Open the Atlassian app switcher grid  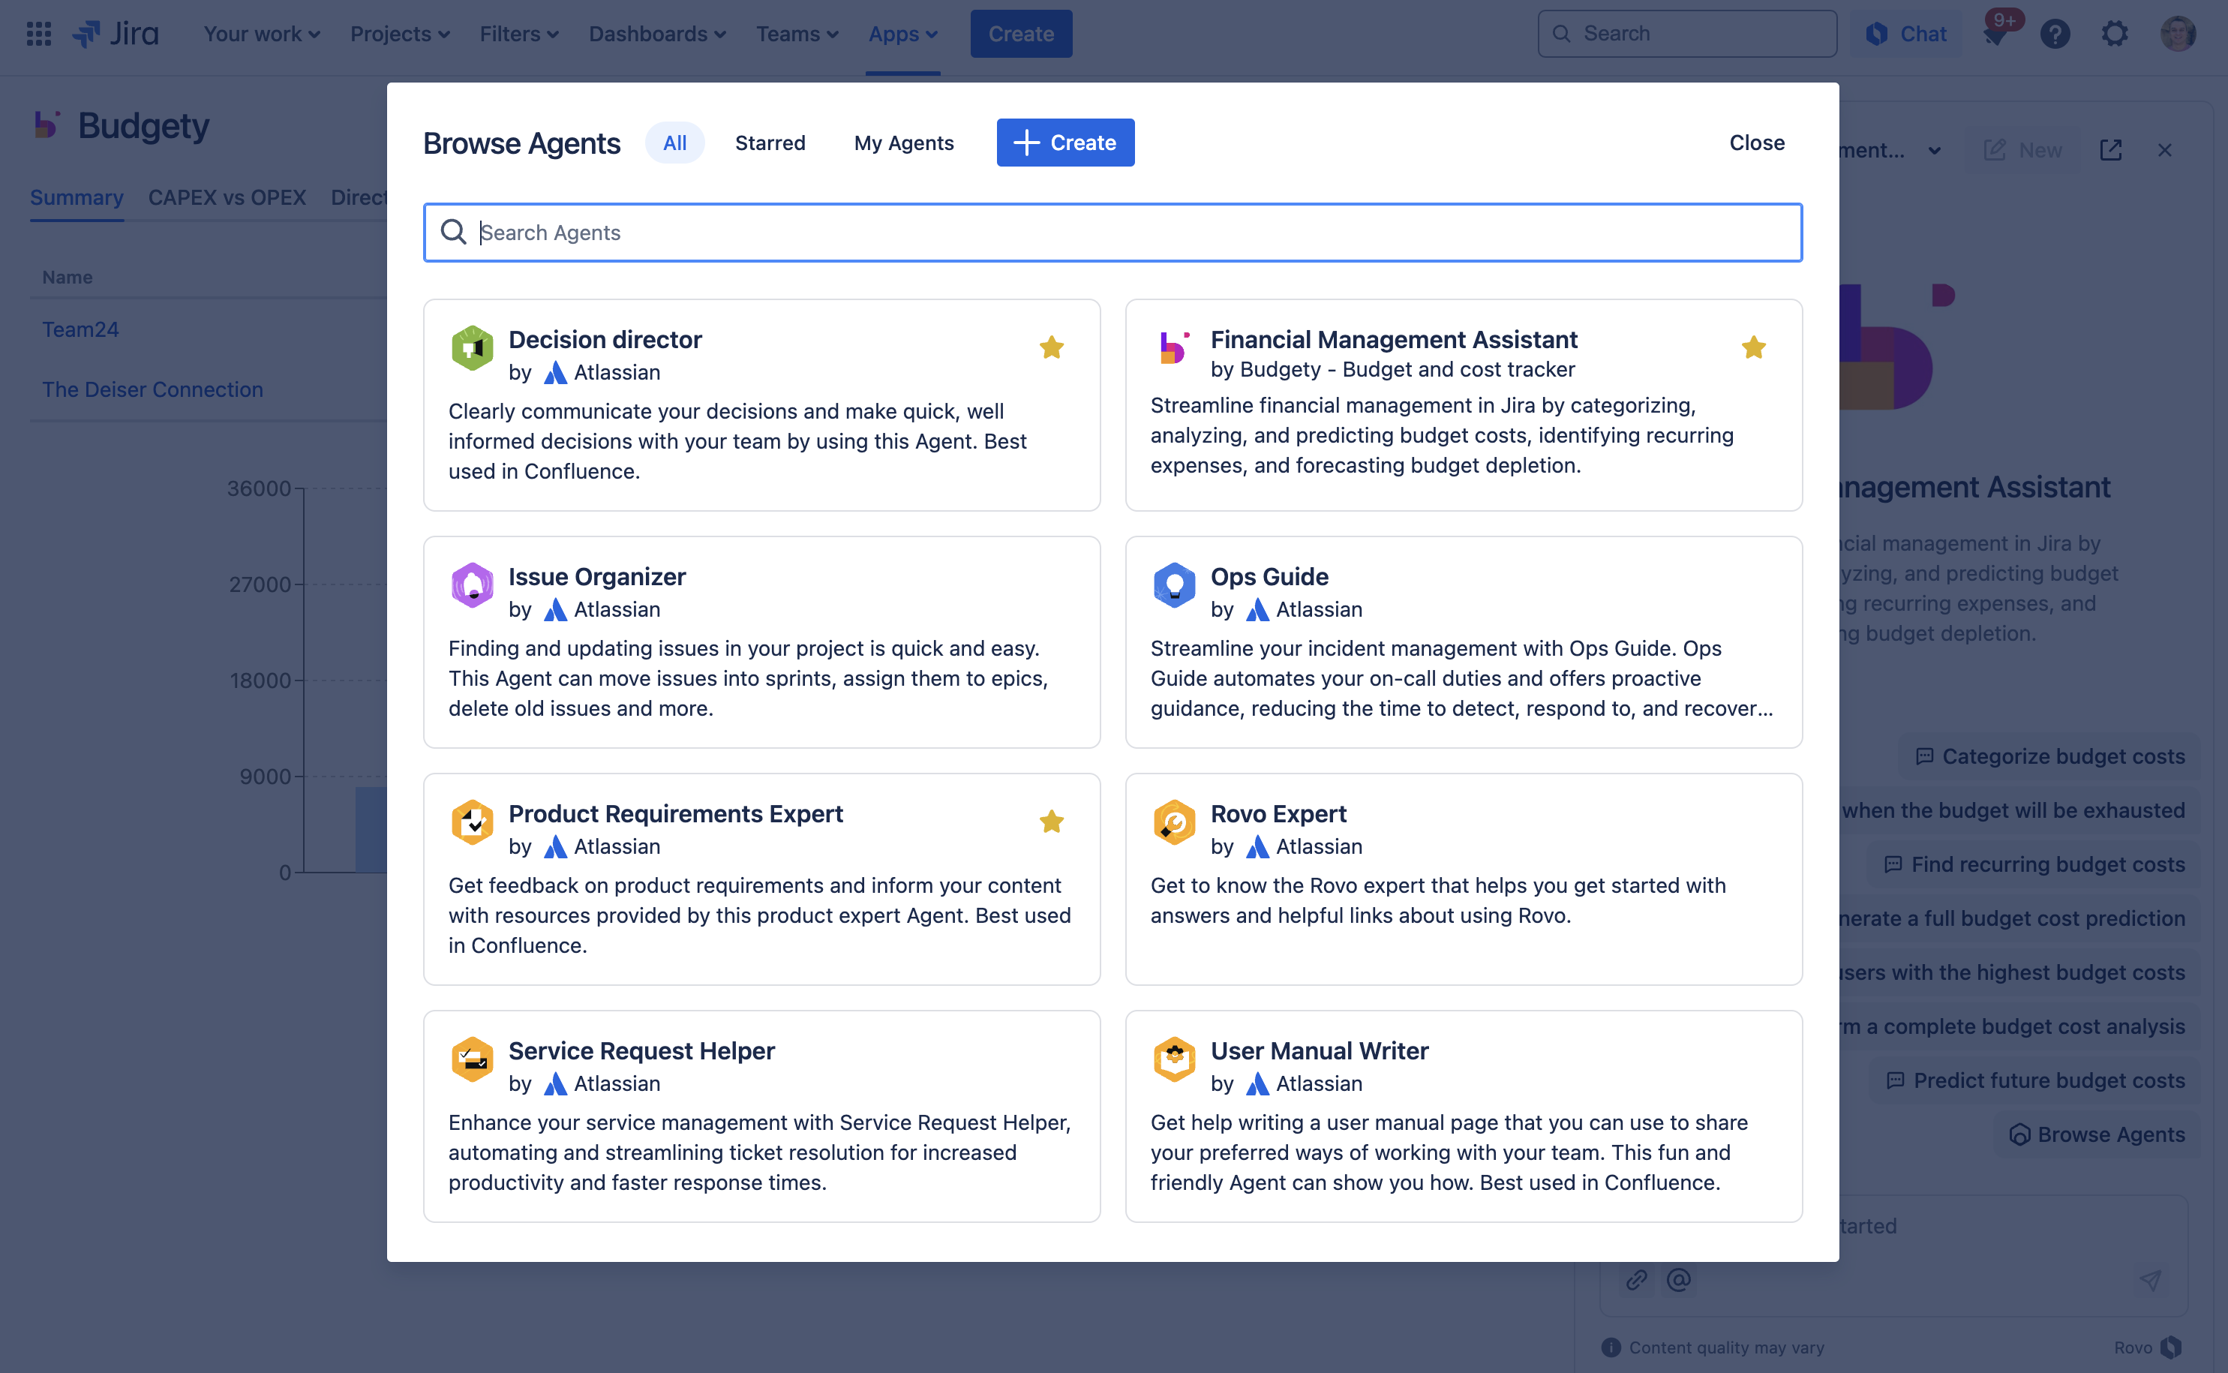pos(38,34)
